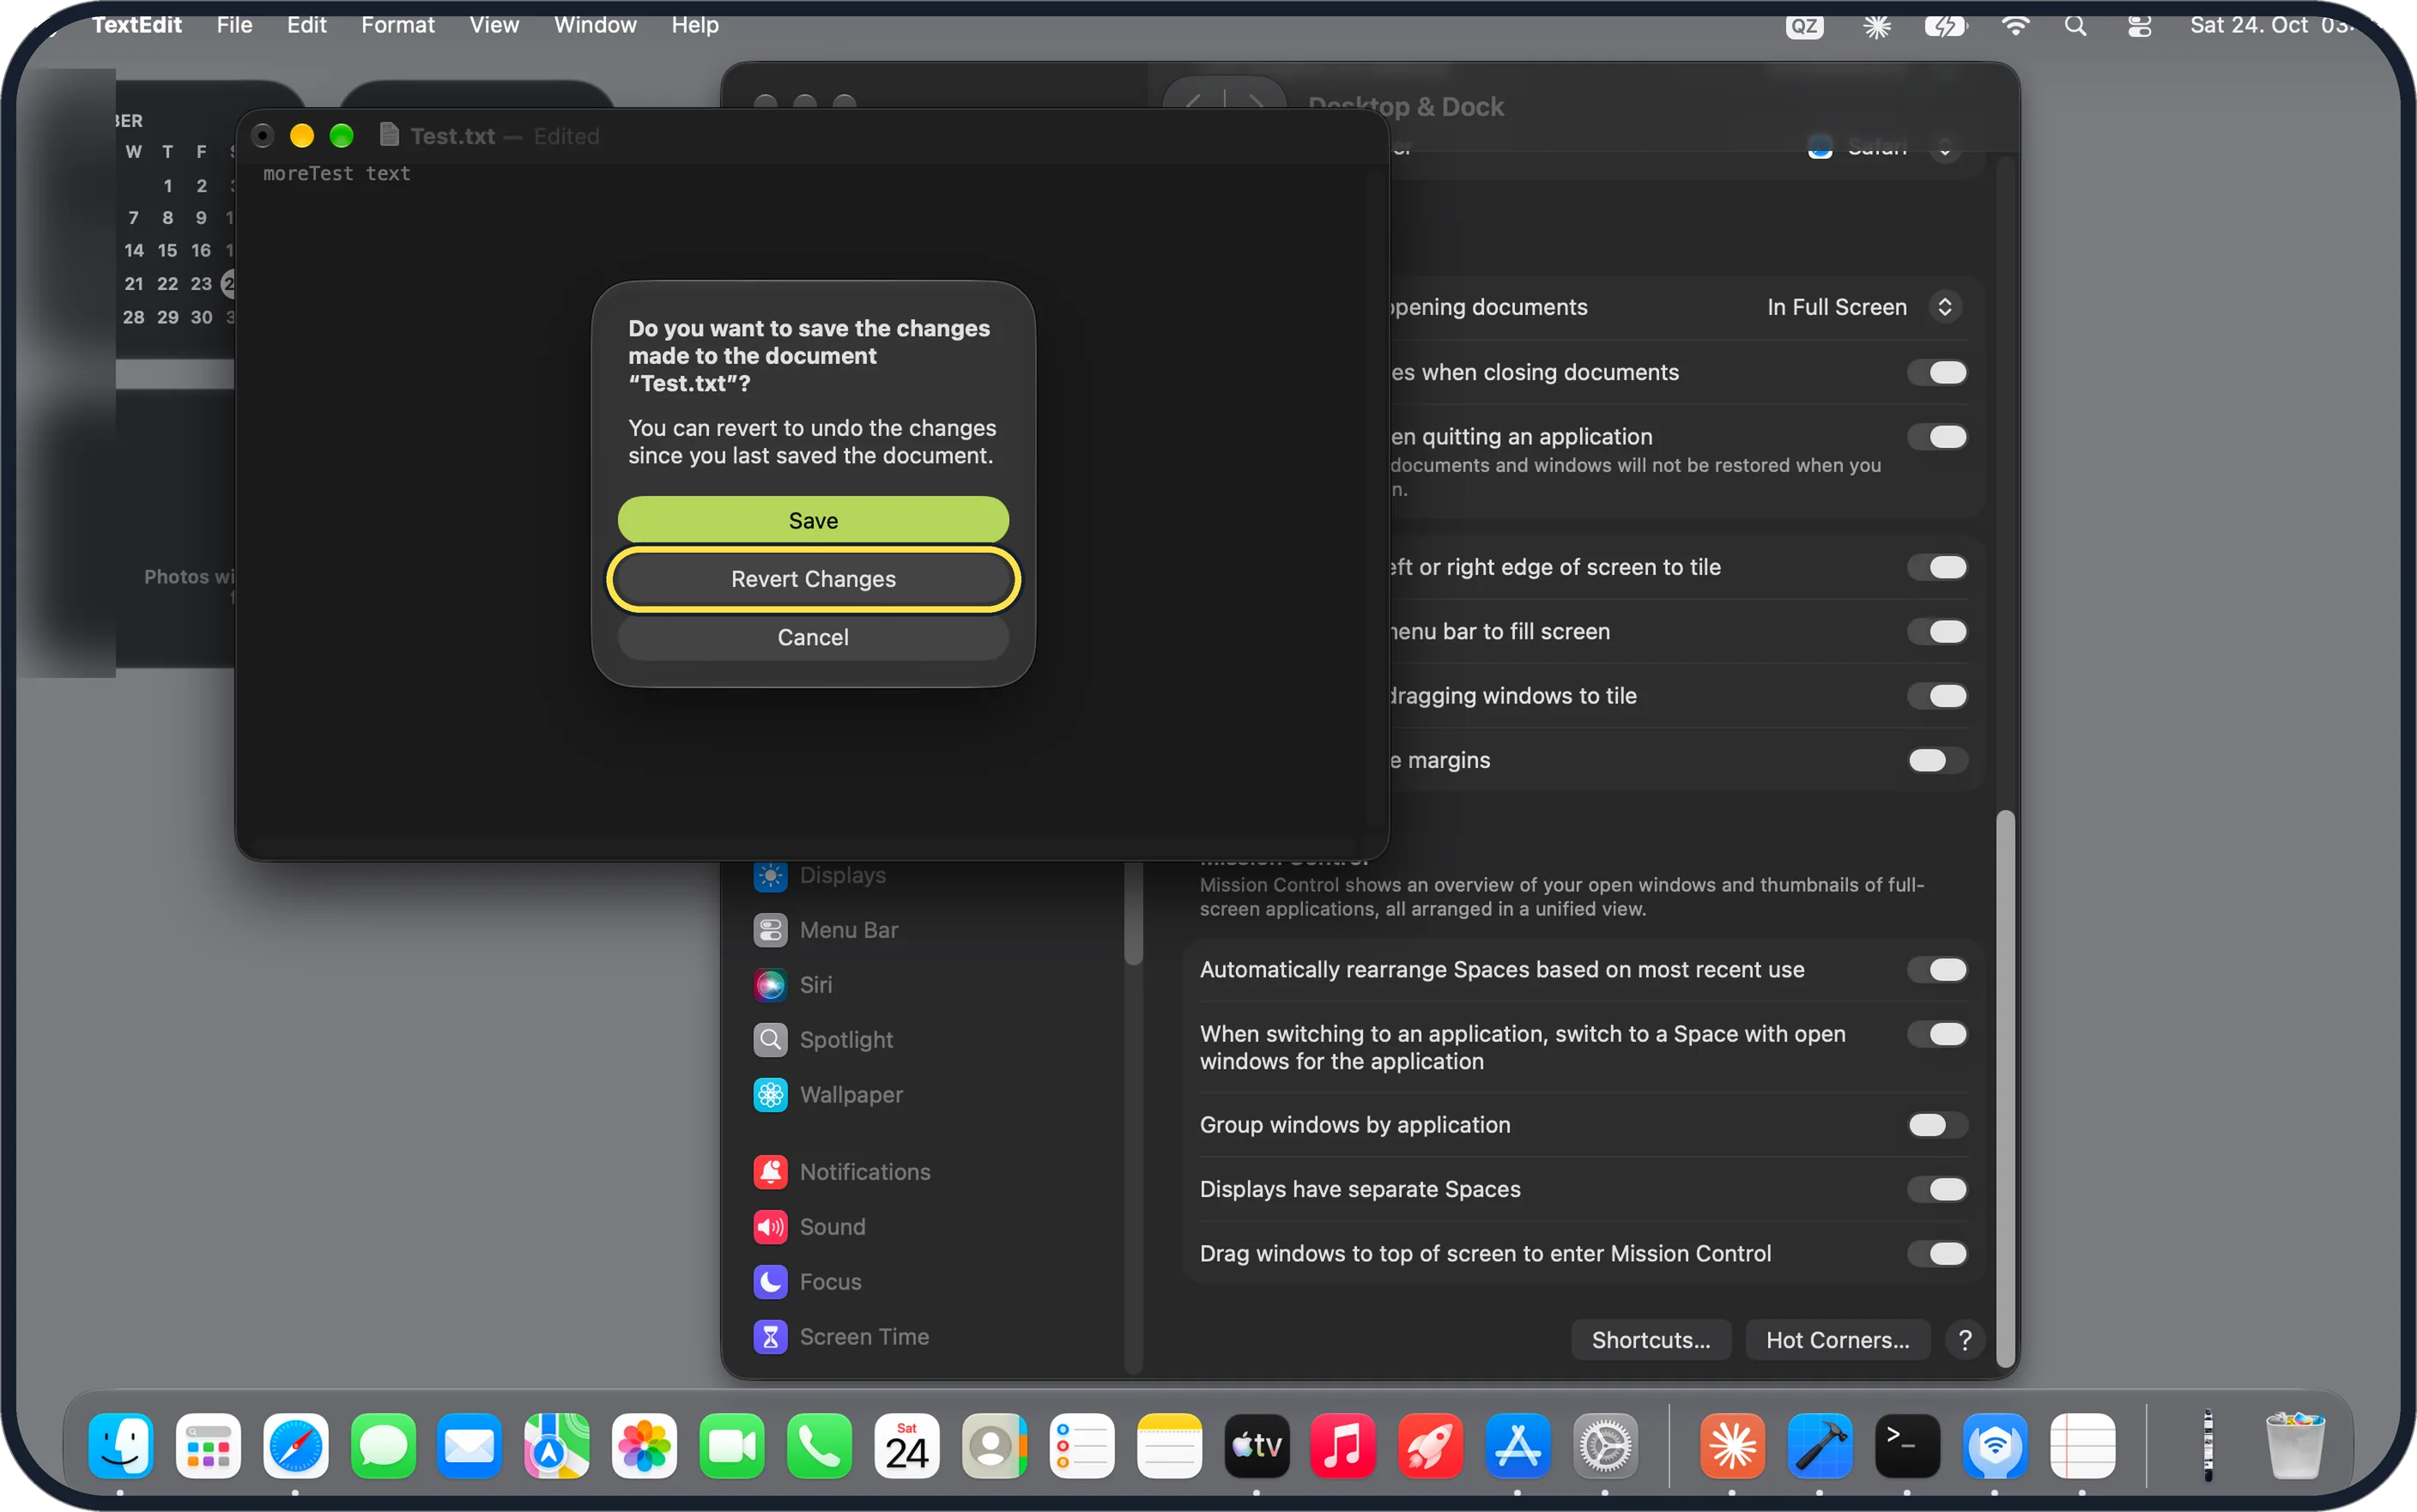Toggle the when closing documents switch
The height and width of the screenshot is (1512, 2417).
[x=1937, y=372]
